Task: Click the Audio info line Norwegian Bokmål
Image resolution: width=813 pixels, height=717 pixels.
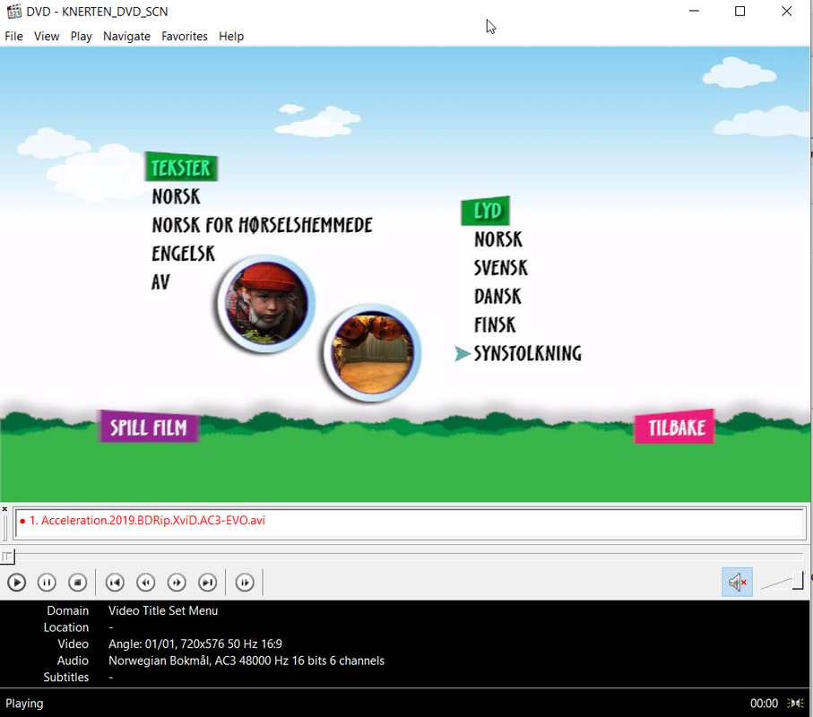Action: click(x=246, y=661)
